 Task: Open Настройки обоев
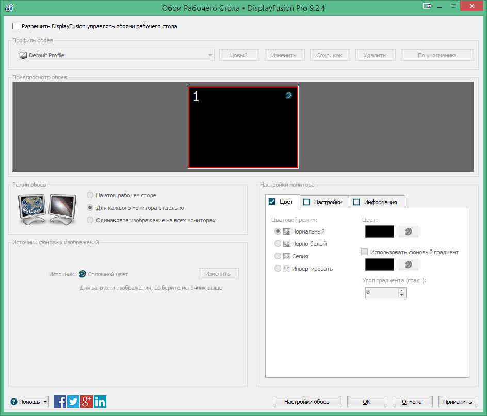(307, 401)
